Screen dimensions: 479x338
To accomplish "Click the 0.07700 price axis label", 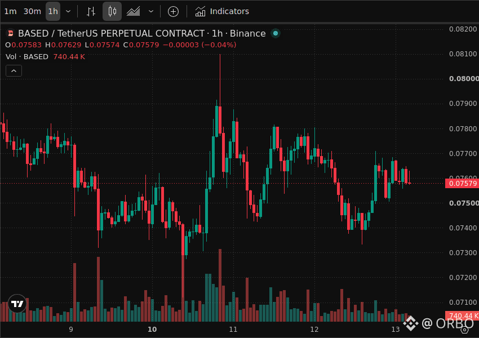I will (463, 153).
